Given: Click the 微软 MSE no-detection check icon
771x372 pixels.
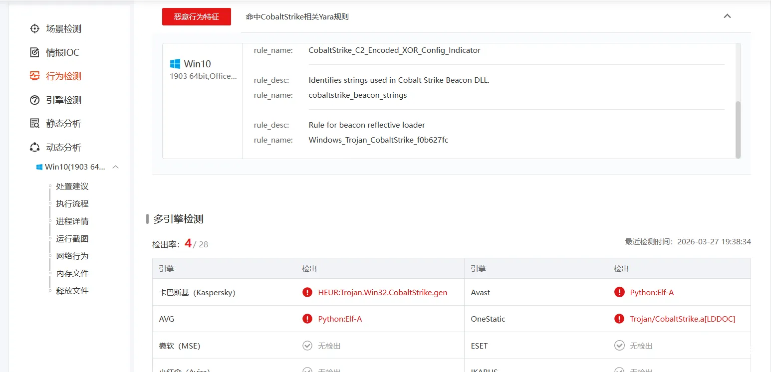Looking at the screenshot, I should click(307, 346).
